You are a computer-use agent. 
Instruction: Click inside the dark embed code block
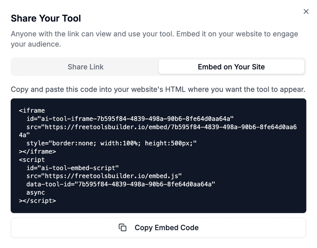(158, 155)
